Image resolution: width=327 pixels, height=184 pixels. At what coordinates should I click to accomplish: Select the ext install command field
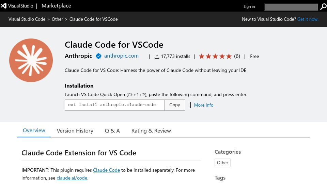coord(114,105)
